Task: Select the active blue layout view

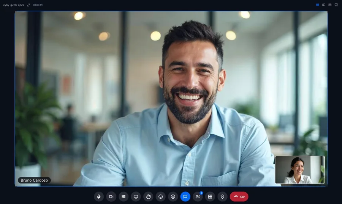Action: (x=318, y=5)
